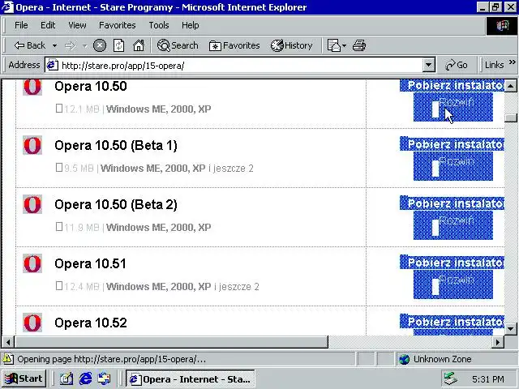Click the Opera logo beside Opera 10.51
The width and height of the screenshot is (519, 389).
(32, 263)
